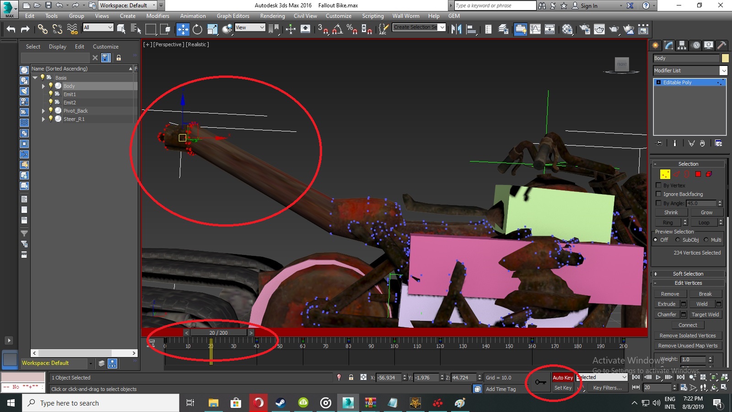Open Key Filters dialog
The width and height of the screenshot is (732, 412).
coord(607,388)
